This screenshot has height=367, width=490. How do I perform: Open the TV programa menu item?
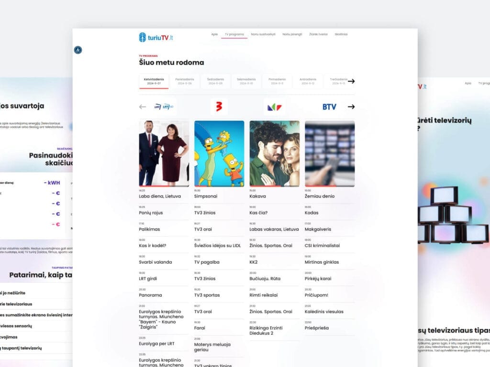pyautogui.click(x=234, y=34)
